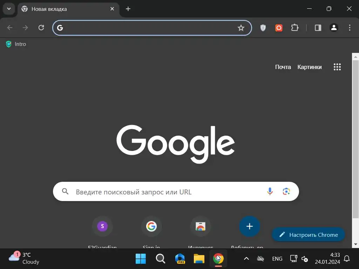The width and height of the screenshot is (359, 269).
Task: Start voice search with microphone
Action: click(270, 191)
